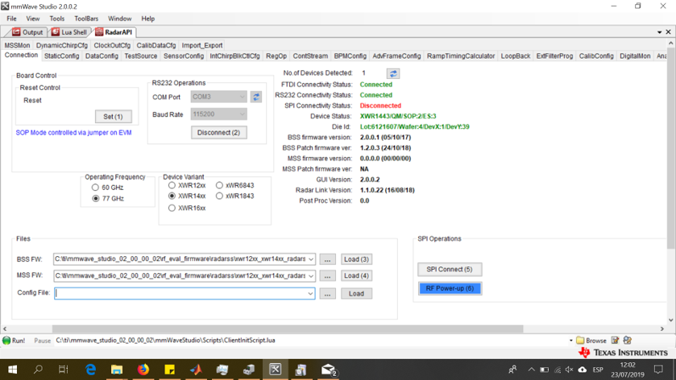Refresh the COM port list
This screenshot has height=380, width=676.
256,97
